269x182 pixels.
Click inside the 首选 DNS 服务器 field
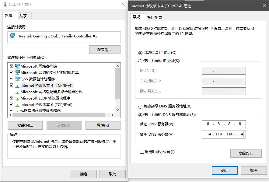[x=224, y=124]
